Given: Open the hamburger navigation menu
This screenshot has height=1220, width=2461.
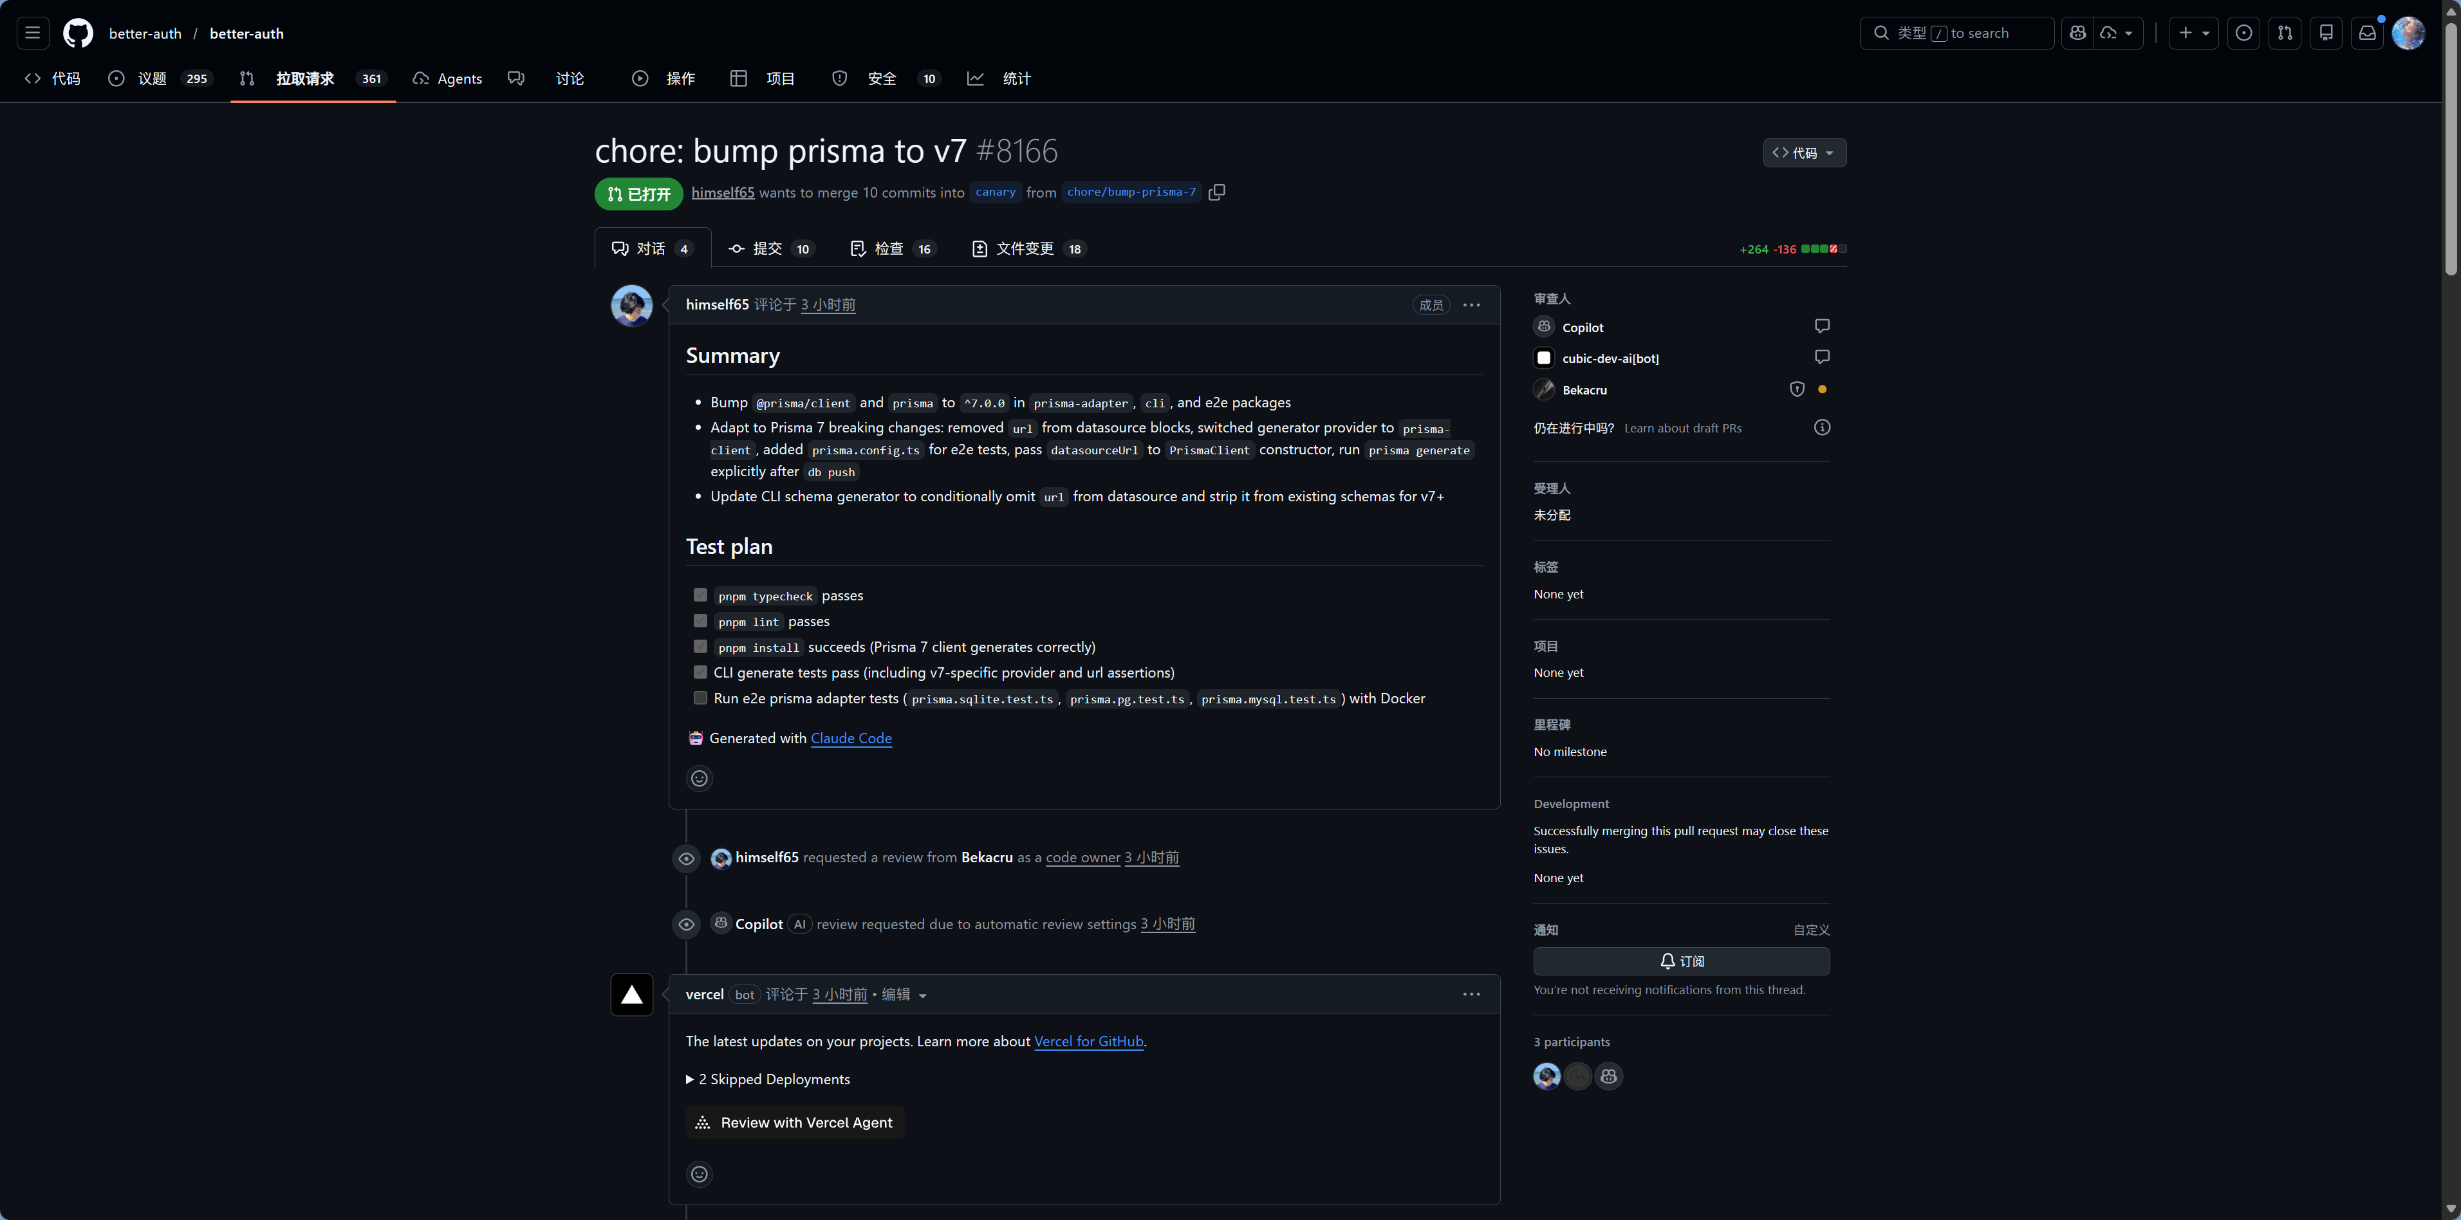Looking at the screenshot, I should [x=32, y=32].
